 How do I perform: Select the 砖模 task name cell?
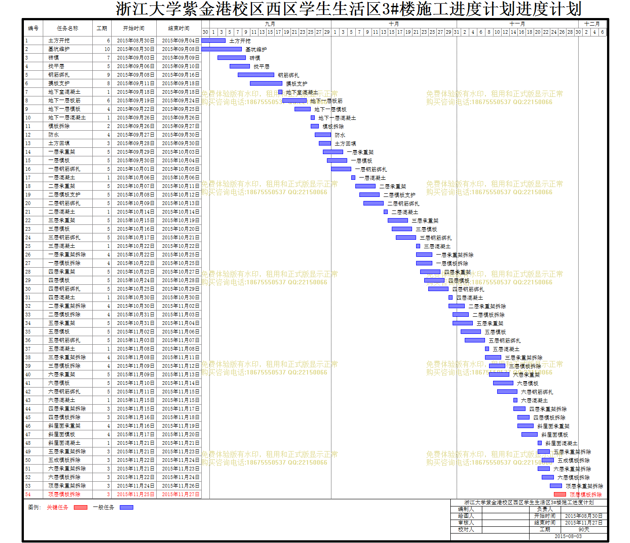click(68, 58)
